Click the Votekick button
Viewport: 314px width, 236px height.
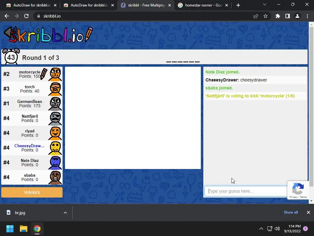[x=32, y=192]
